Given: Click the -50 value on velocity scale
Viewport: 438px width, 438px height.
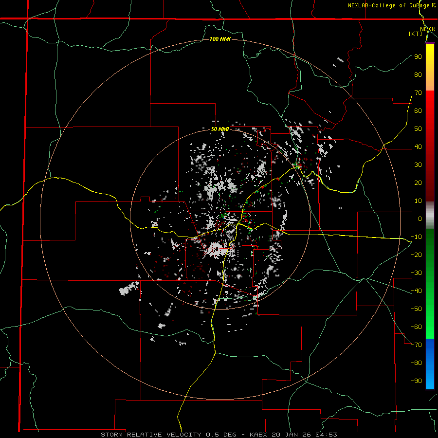Looking at the screenshot, I should point(416,309).
